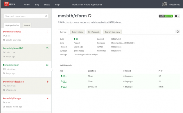Click the build passing status badge
Viewport: 183px width, 113px height.
pos(166,16)
